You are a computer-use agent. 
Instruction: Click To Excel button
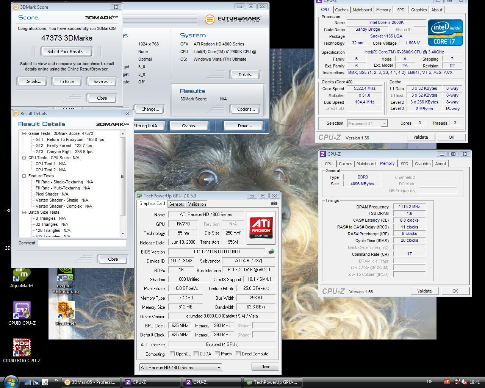[67, 81]
